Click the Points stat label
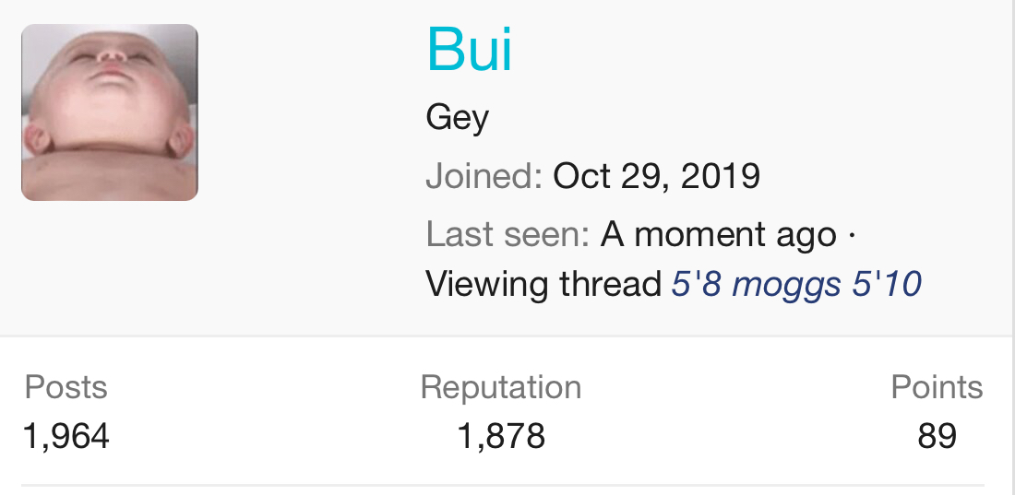1015x495 pixels. point(936,387)
